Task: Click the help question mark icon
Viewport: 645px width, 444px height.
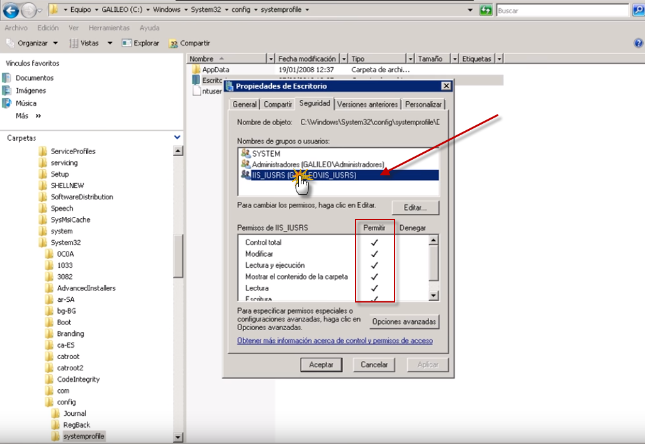Action: (x=639, y=43)
